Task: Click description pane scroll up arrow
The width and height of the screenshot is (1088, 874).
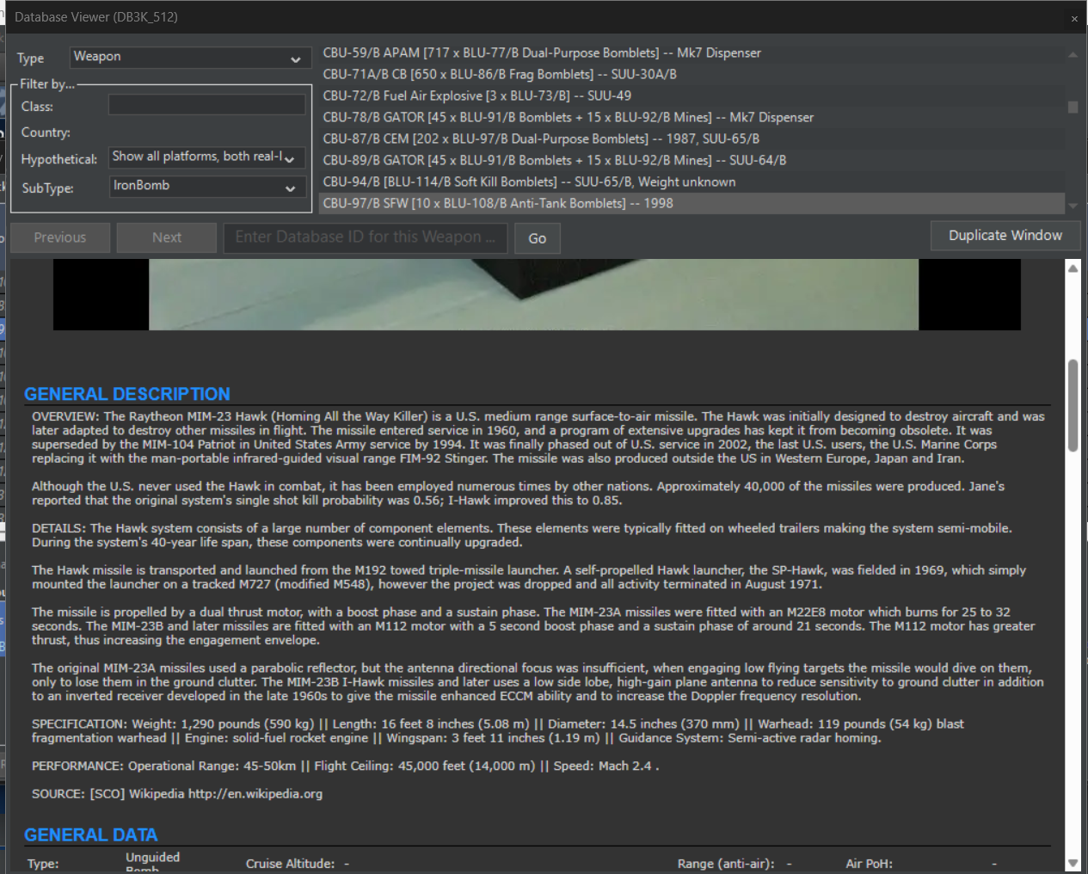Action: tap(1073, 268)
